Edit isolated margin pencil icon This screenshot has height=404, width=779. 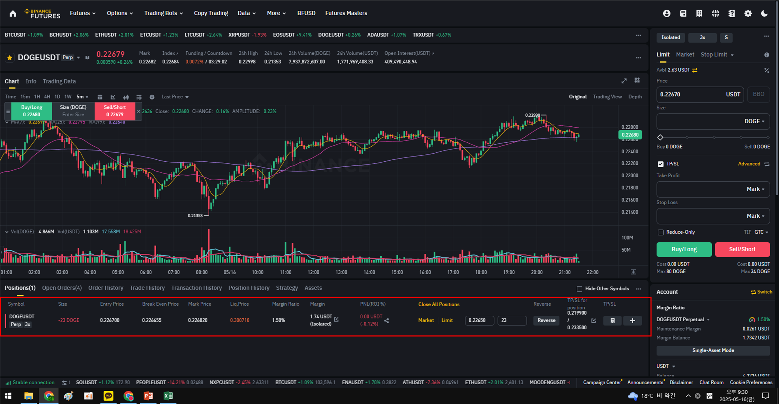click(336, 320)
